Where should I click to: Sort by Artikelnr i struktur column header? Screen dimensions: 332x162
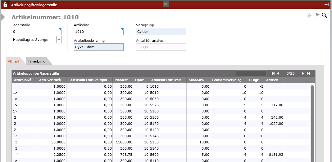click(x=168, y=80)
